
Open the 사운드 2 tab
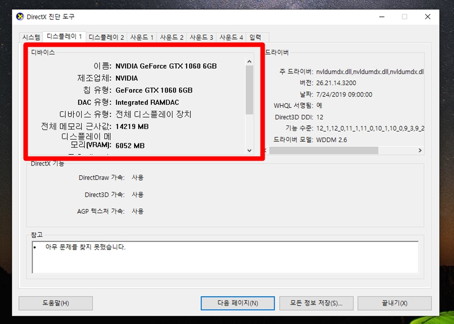(172, 37)
